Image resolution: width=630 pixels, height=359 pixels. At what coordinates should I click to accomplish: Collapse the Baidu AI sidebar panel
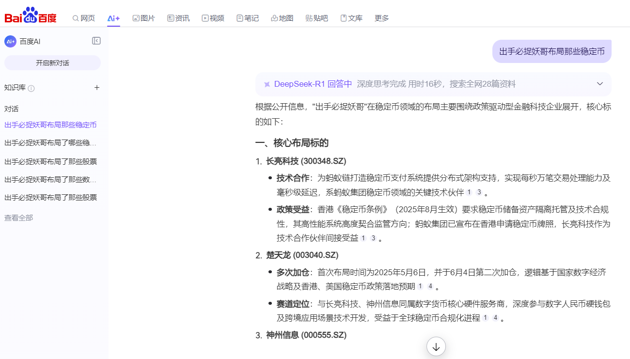click(x=96, y=41)
